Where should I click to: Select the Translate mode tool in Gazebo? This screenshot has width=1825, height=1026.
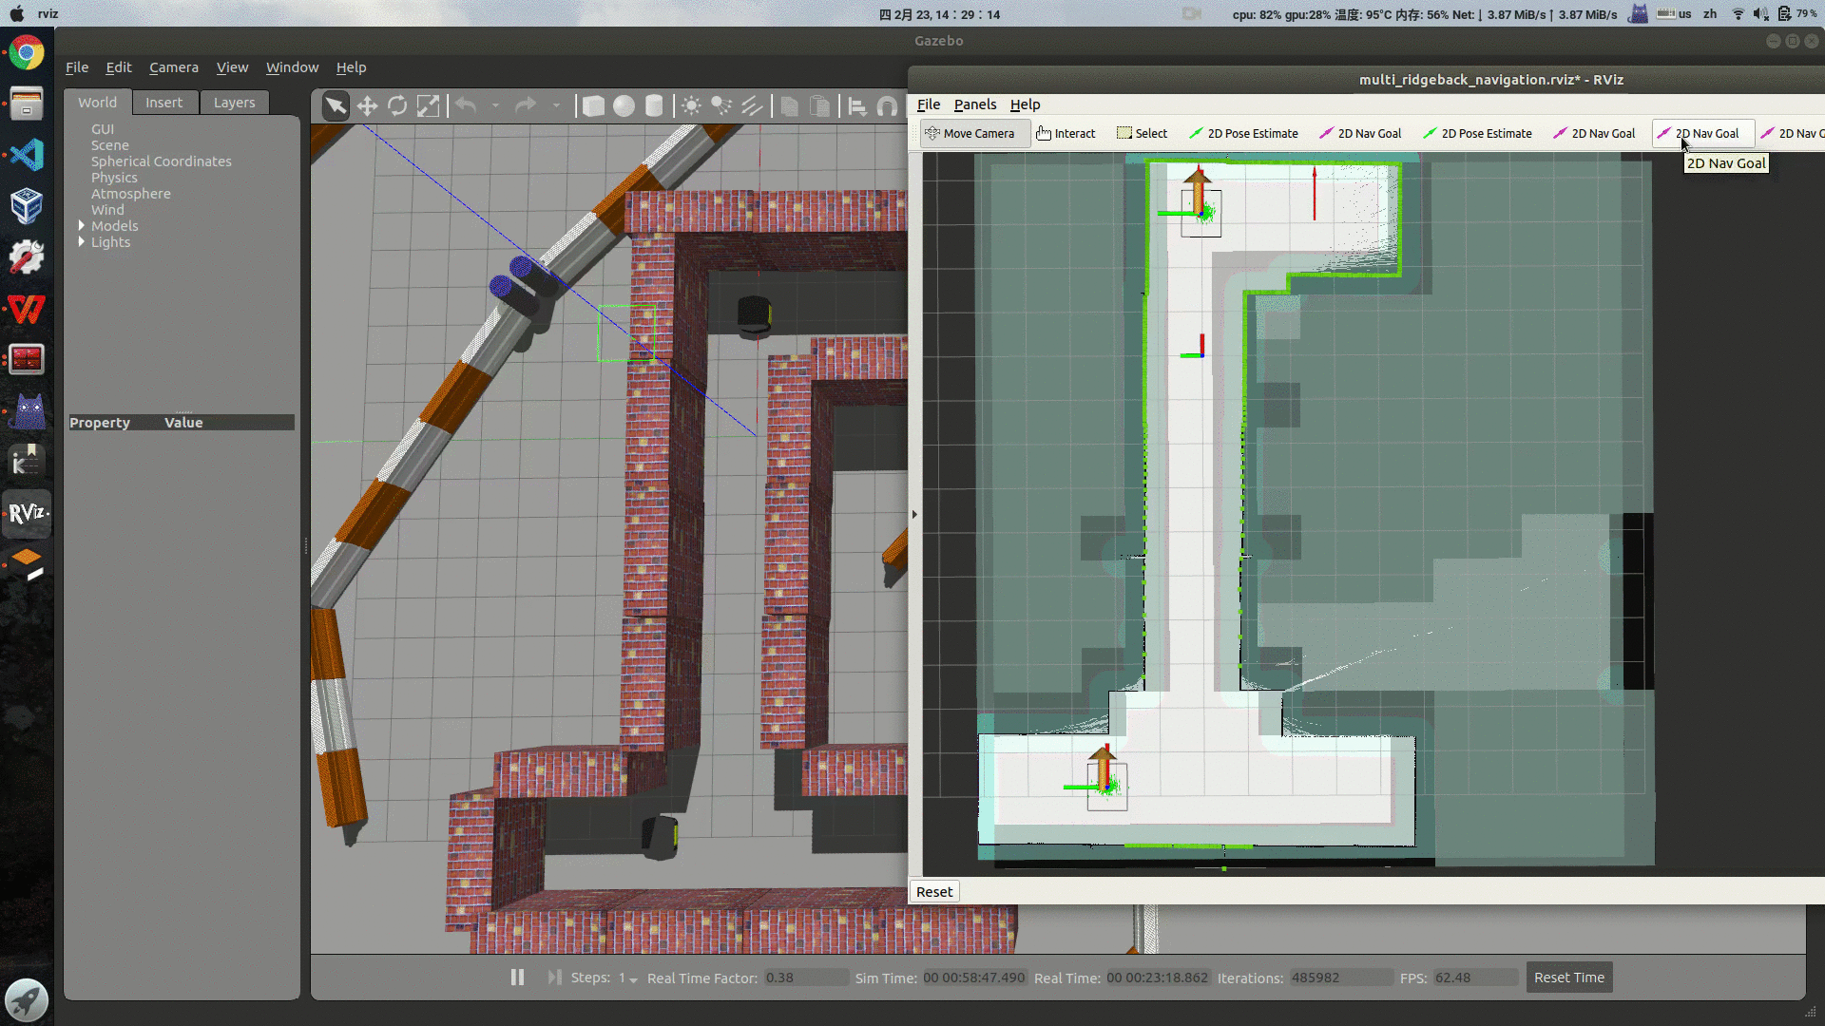[x=367, y=105]
